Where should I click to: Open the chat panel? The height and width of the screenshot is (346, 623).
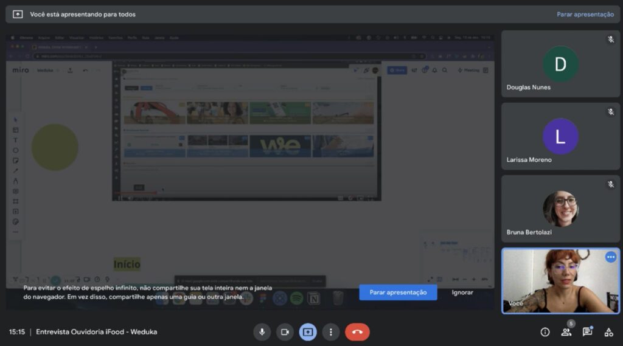587,332
